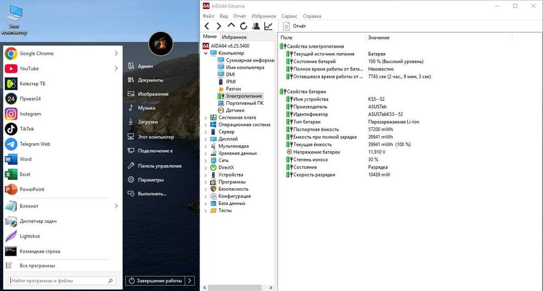Click Завершение работы shutdown button
The height and width of the screenshot is (291, 543).
pyautogui.click(x=155, y=281)
